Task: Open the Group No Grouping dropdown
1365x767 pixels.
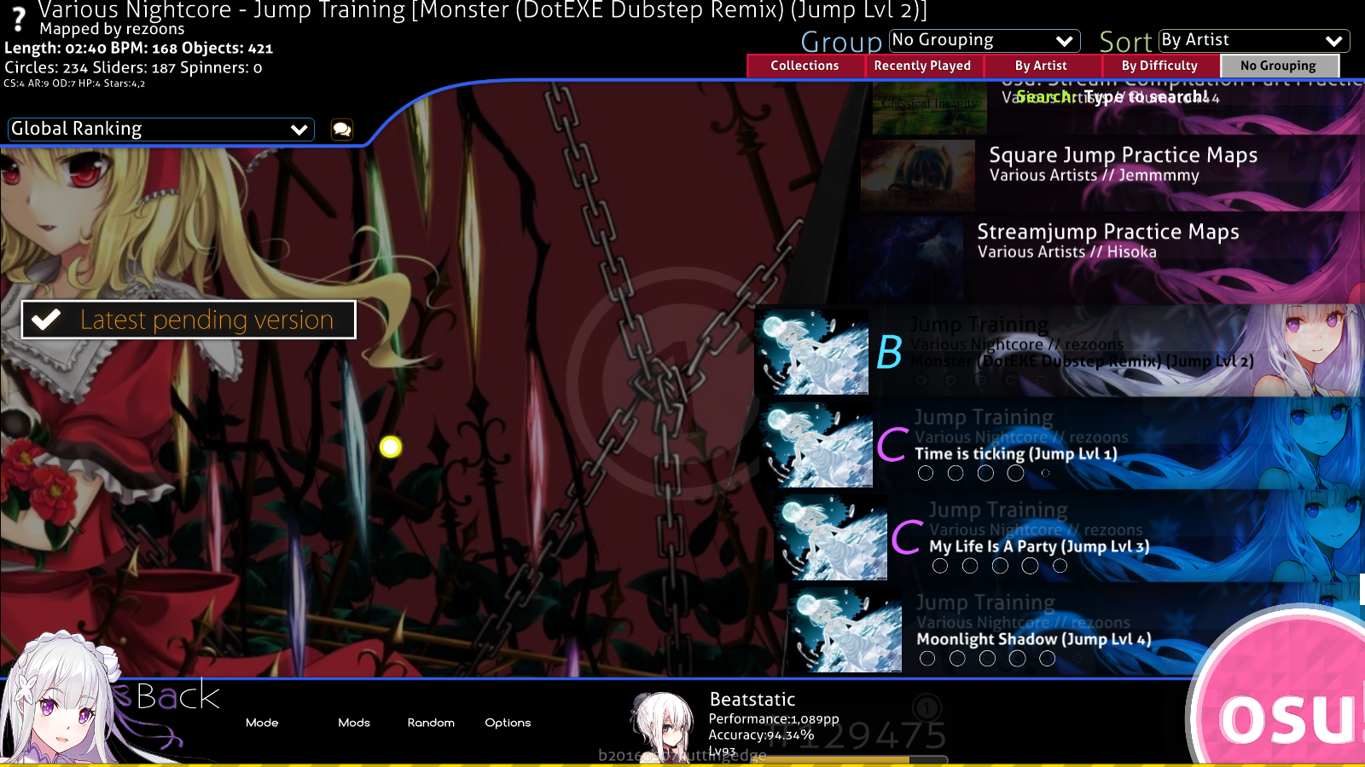Action: coord(985,40)
